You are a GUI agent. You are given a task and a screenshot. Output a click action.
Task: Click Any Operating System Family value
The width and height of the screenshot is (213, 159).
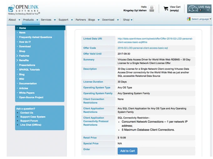tap(134, 93)
